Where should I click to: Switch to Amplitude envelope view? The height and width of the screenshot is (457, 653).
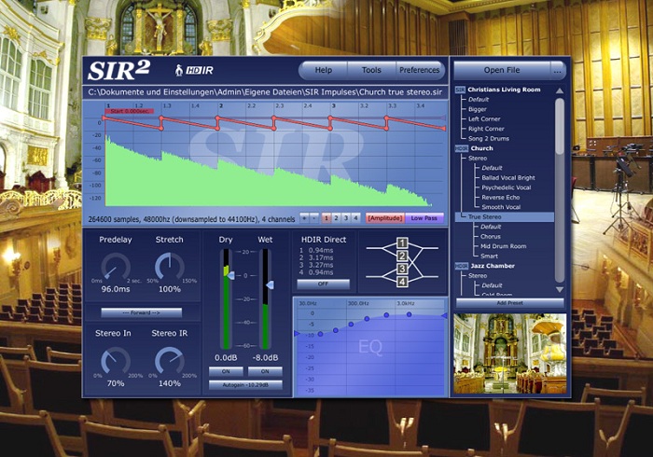[x=384, y=217]
